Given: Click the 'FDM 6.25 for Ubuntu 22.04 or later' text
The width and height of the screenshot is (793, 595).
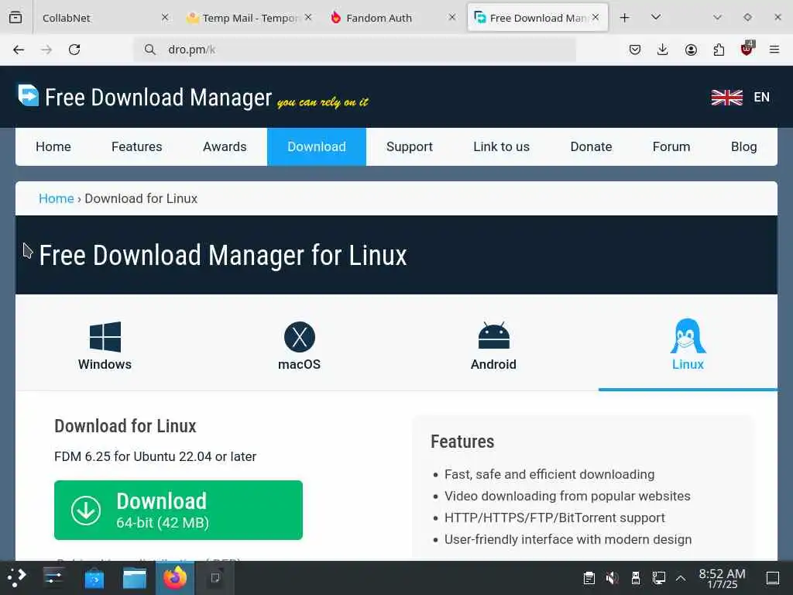Looking at the screenshot, I should click(x=155, y=456).
